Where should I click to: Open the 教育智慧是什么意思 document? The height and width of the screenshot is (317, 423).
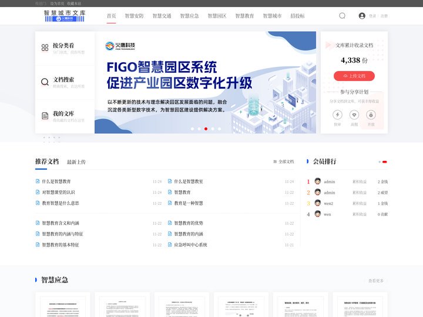coord(61,203)
